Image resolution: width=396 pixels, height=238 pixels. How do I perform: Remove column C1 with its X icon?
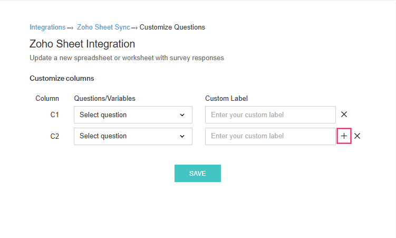(344, 115)
